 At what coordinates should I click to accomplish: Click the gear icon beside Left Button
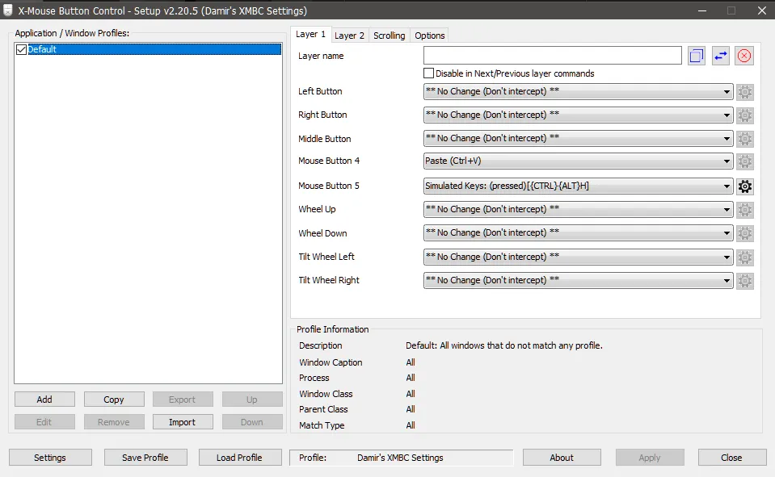click(745, 92)
